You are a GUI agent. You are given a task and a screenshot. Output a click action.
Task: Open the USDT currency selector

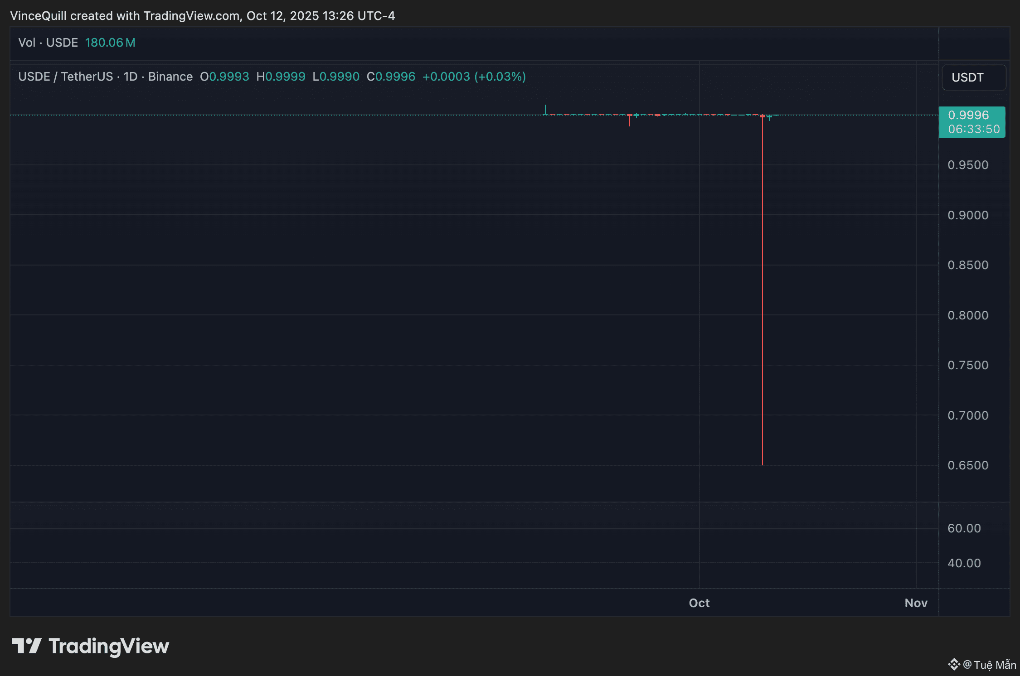click(973, 77)
